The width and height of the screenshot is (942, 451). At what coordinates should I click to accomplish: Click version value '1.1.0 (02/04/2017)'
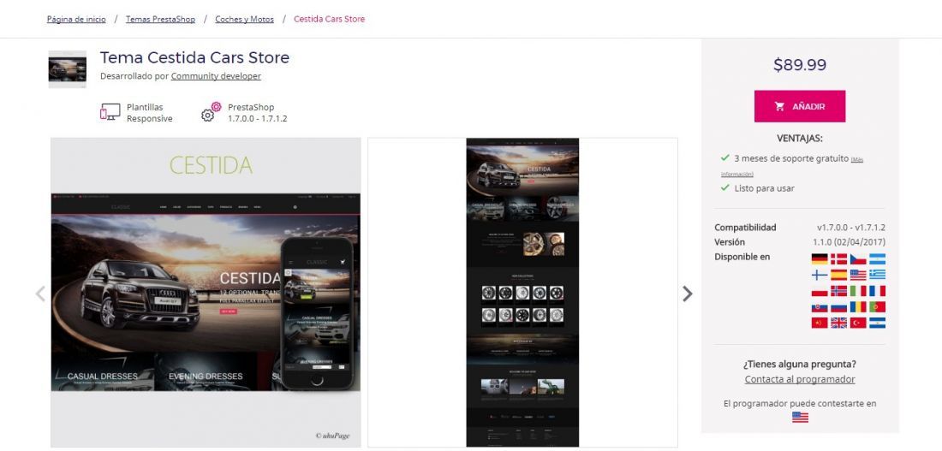[849, 242]
